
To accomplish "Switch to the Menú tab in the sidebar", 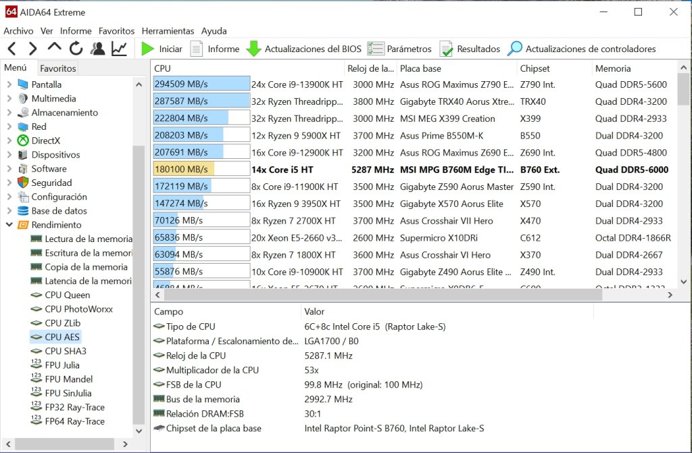I will [16, 68].
